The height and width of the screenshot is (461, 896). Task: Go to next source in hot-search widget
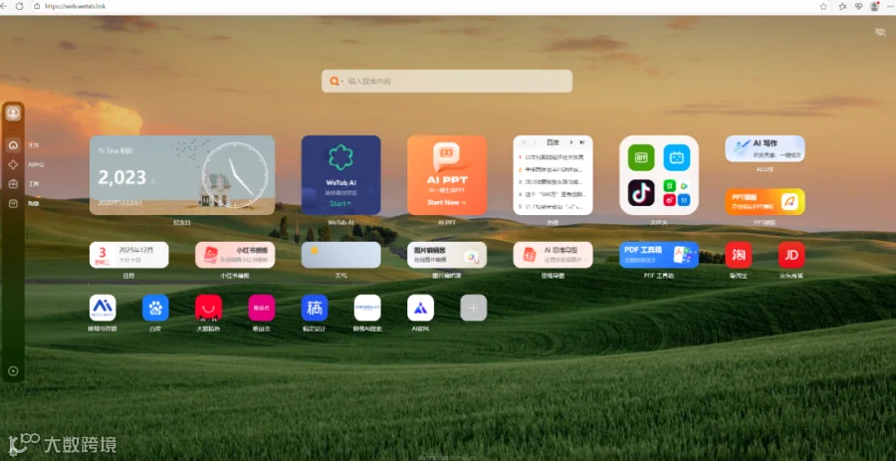click(570, 141)
